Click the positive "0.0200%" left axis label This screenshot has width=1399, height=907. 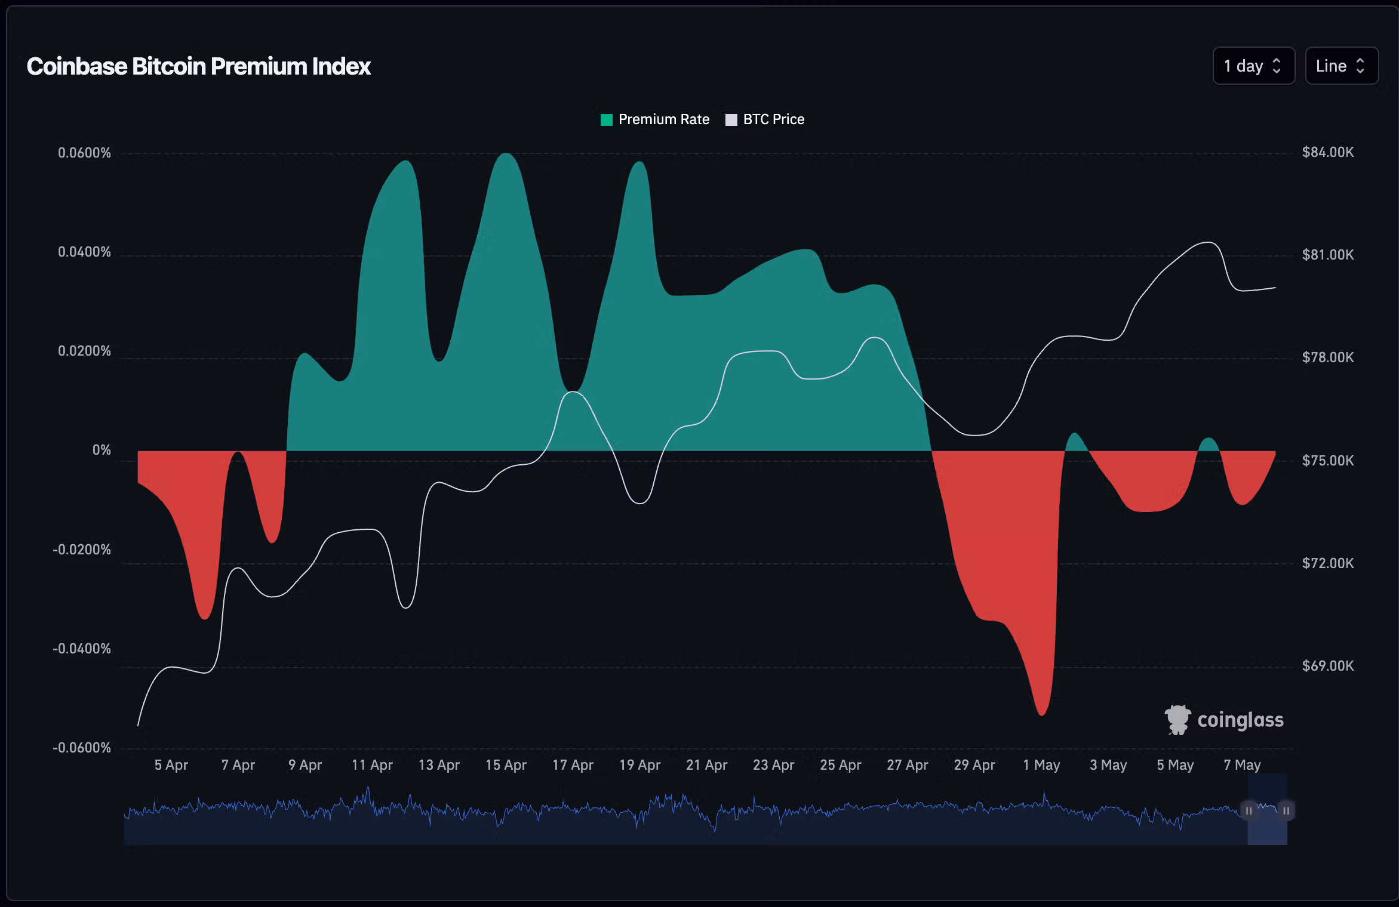point(84,351)
